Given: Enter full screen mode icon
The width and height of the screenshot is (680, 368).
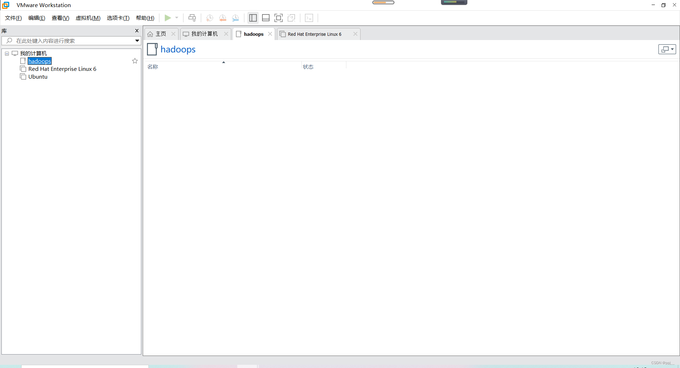Looking at the screenshot, I should click(x=278, y=18).
